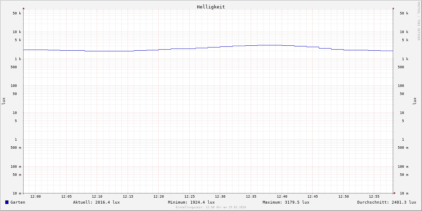The height and width of the screenshot is (211, 422).
Task: Click the 12:00 time axis label
Action: [36, 197]
